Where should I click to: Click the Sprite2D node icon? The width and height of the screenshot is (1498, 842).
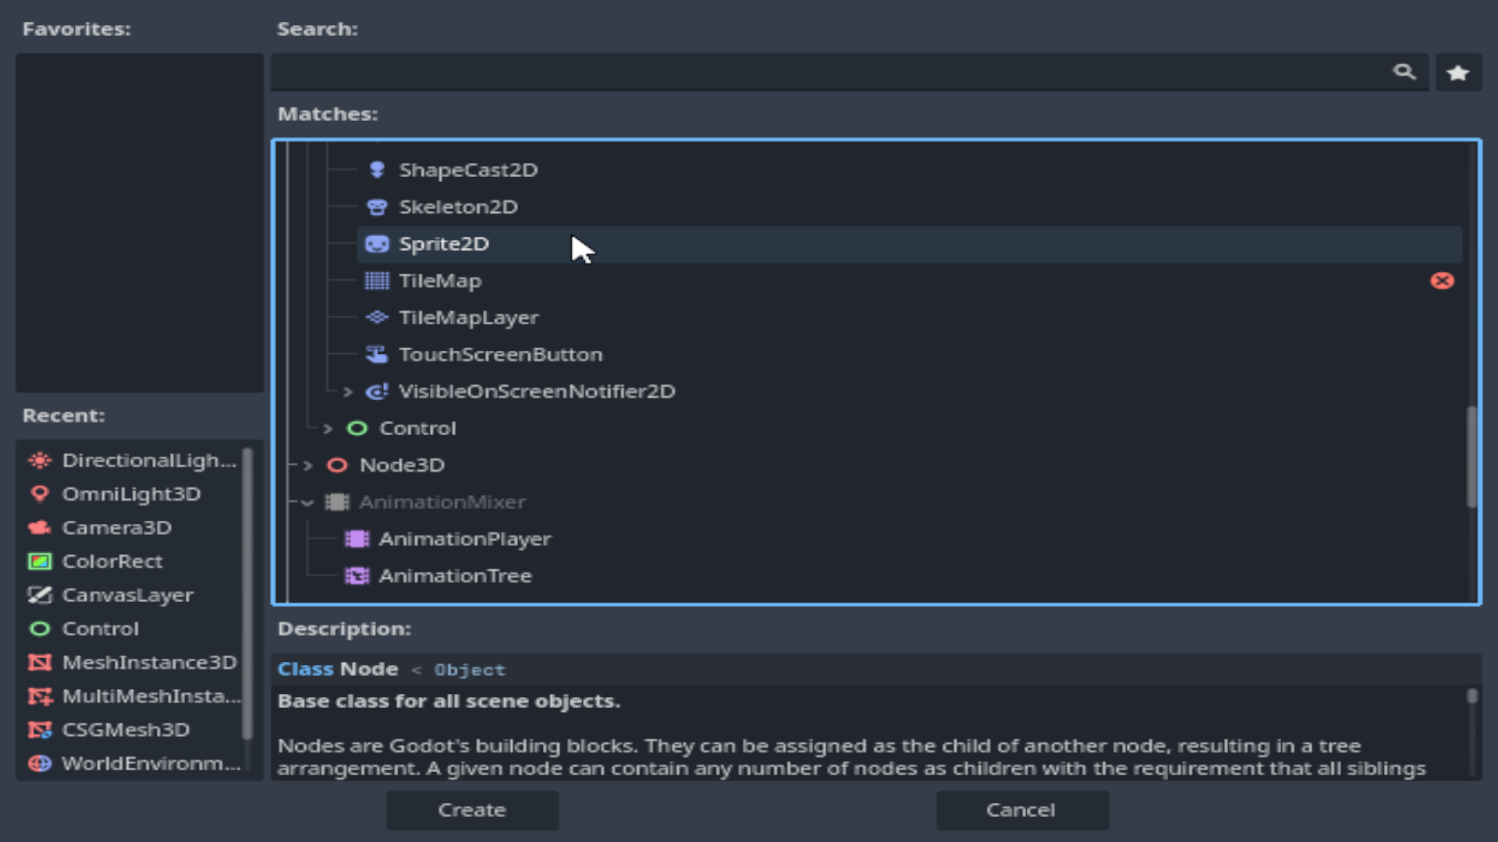point(377,244)
